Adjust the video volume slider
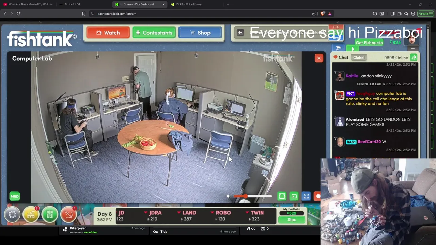436x245 pixels. point(253,196)
